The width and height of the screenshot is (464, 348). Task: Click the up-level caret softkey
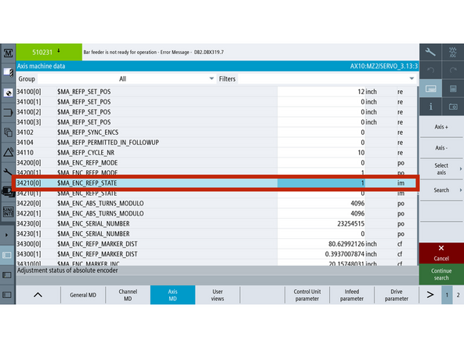(38, 295)
